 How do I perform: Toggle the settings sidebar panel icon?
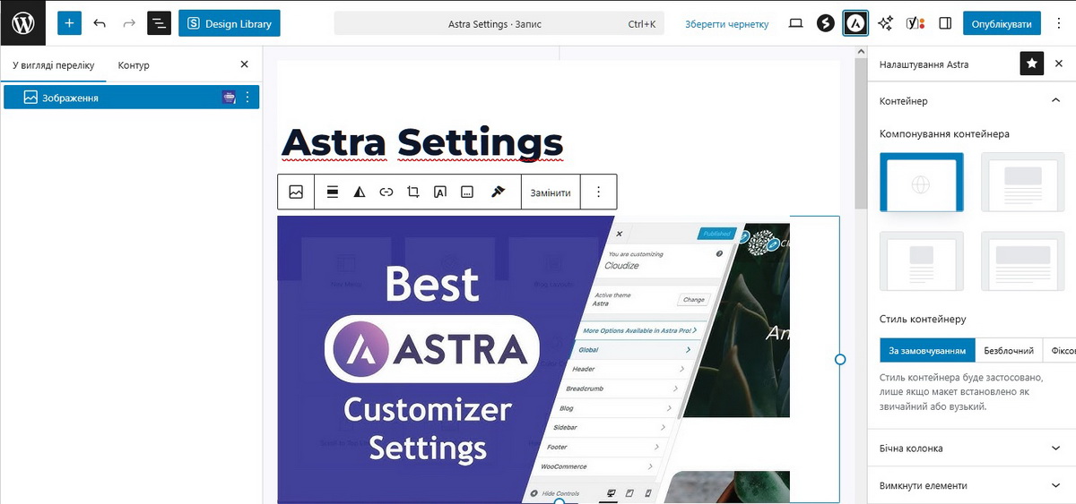[x=945, y=23]
